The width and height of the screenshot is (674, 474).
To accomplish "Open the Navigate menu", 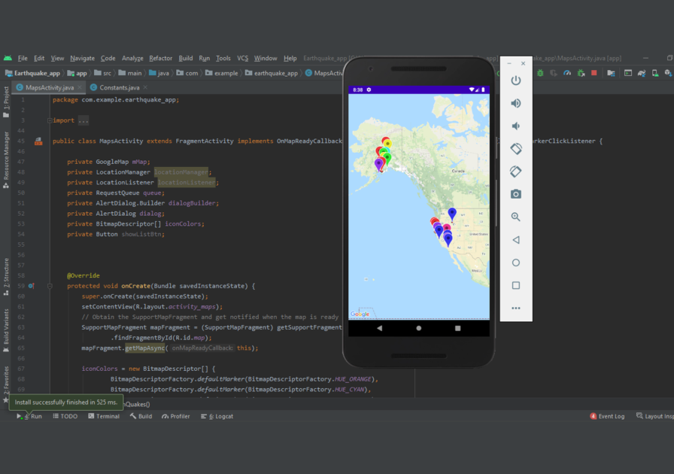I will [82, 58].
